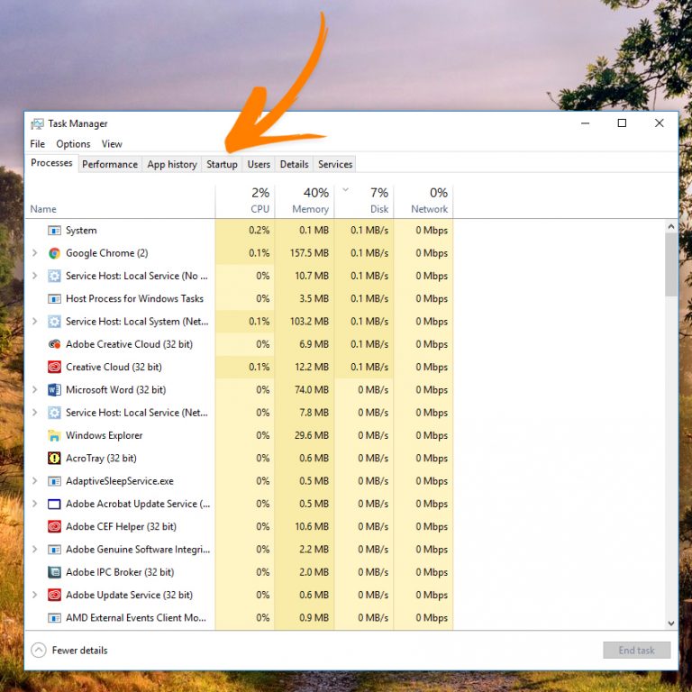The image size is (692, 692).
Task: Expand Service Host: Local System (Net... row
Action: tap(35, 322)
